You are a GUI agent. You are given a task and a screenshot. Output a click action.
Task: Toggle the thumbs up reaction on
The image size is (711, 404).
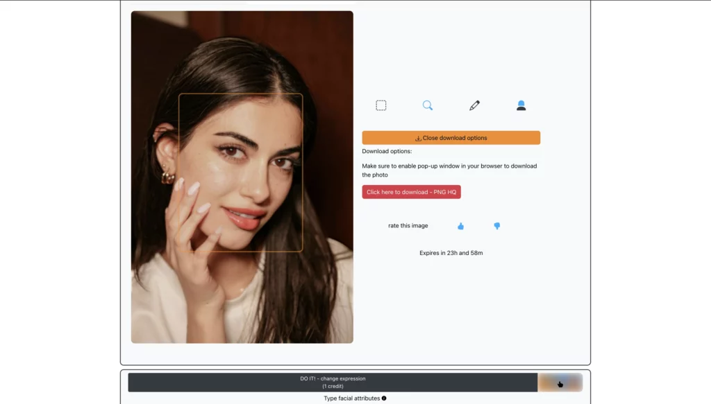tap(460, 225)
